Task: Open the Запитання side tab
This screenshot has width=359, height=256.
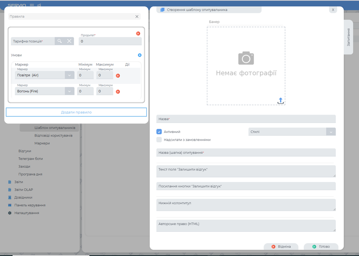Action: point(348,37)
